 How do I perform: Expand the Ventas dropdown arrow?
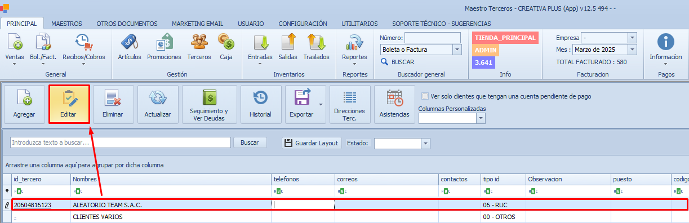click(x=15, y=64)
